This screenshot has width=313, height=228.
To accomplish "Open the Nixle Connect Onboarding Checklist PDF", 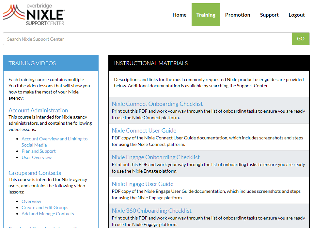I will pyautogui.click(x=157, y=104).
